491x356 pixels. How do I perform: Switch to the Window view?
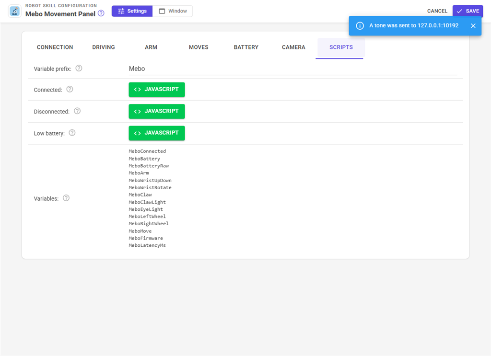click(173, 11)
